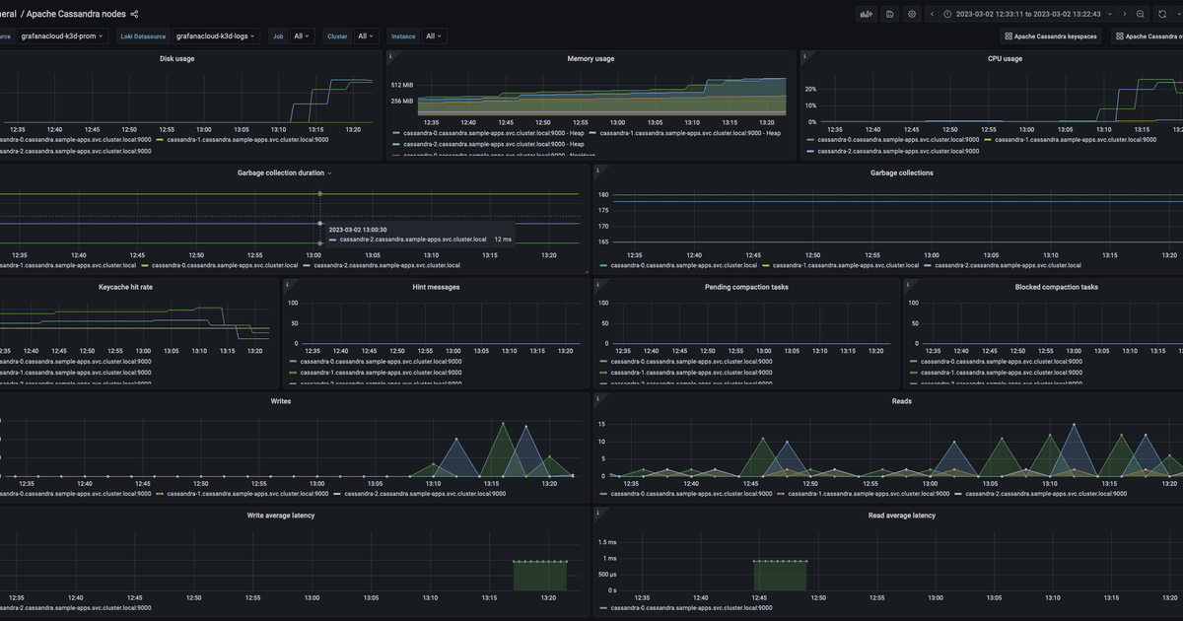Screen dimensions: 1183x621
Task: Click the partially visible Apache Cassandra overview link
Action: [x=1148, y=36]
